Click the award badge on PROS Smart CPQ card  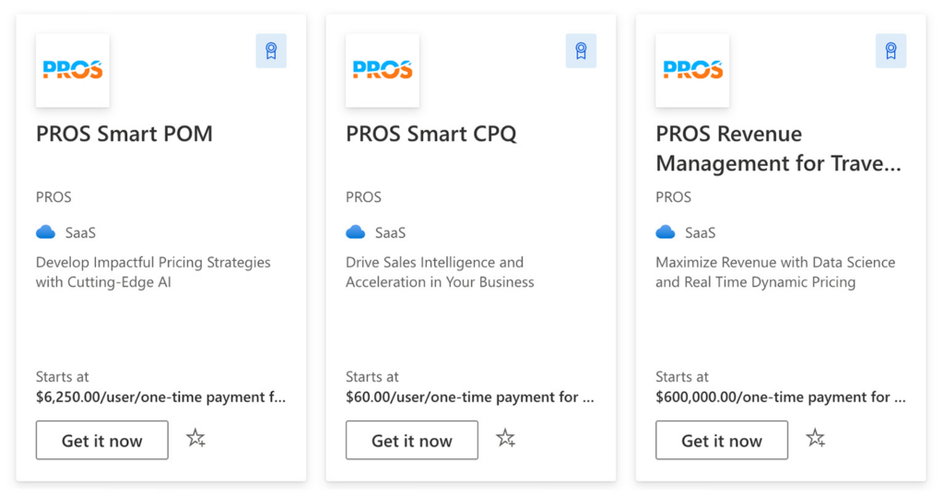coord(581,51)
